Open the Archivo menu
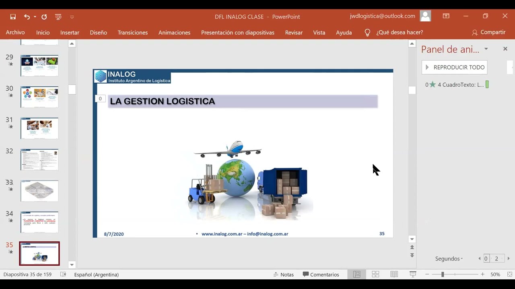This screenshot has height=289, width=515. click(x=15, y=33)
